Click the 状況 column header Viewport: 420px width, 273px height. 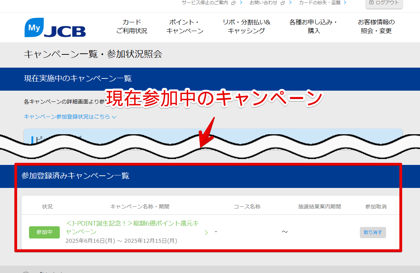point(47,206)
